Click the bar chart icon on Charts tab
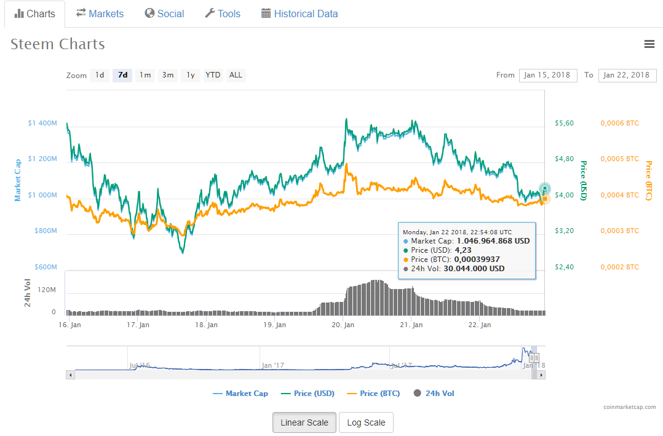The image size is (663, 436). (19, 14)
